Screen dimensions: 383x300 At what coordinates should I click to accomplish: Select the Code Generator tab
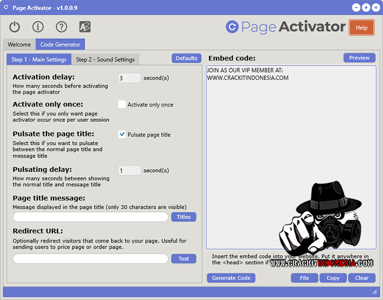(x=60, y=44)
